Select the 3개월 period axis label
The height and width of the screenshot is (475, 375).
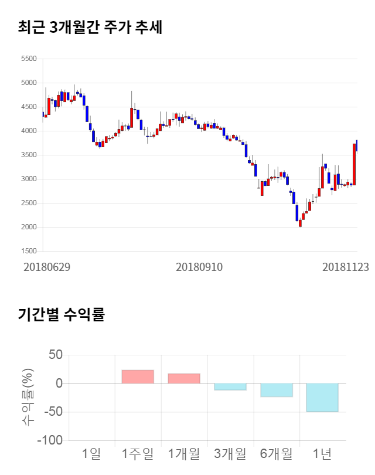click(x=230, y=453)
